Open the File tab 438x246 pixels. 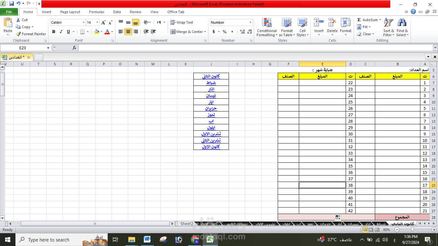pos(9,12)
